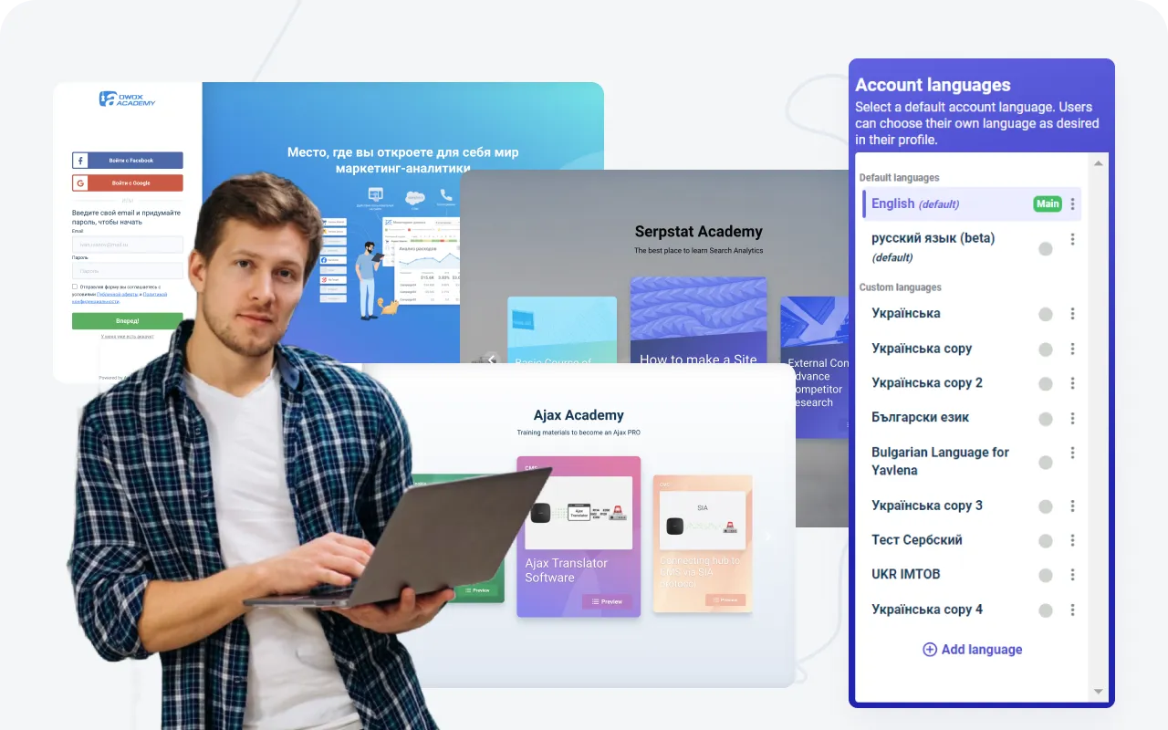Click the Custom languages section label
Image resolution: width=1168 pixels, height=730 pixels.
(x=900, y=287)
